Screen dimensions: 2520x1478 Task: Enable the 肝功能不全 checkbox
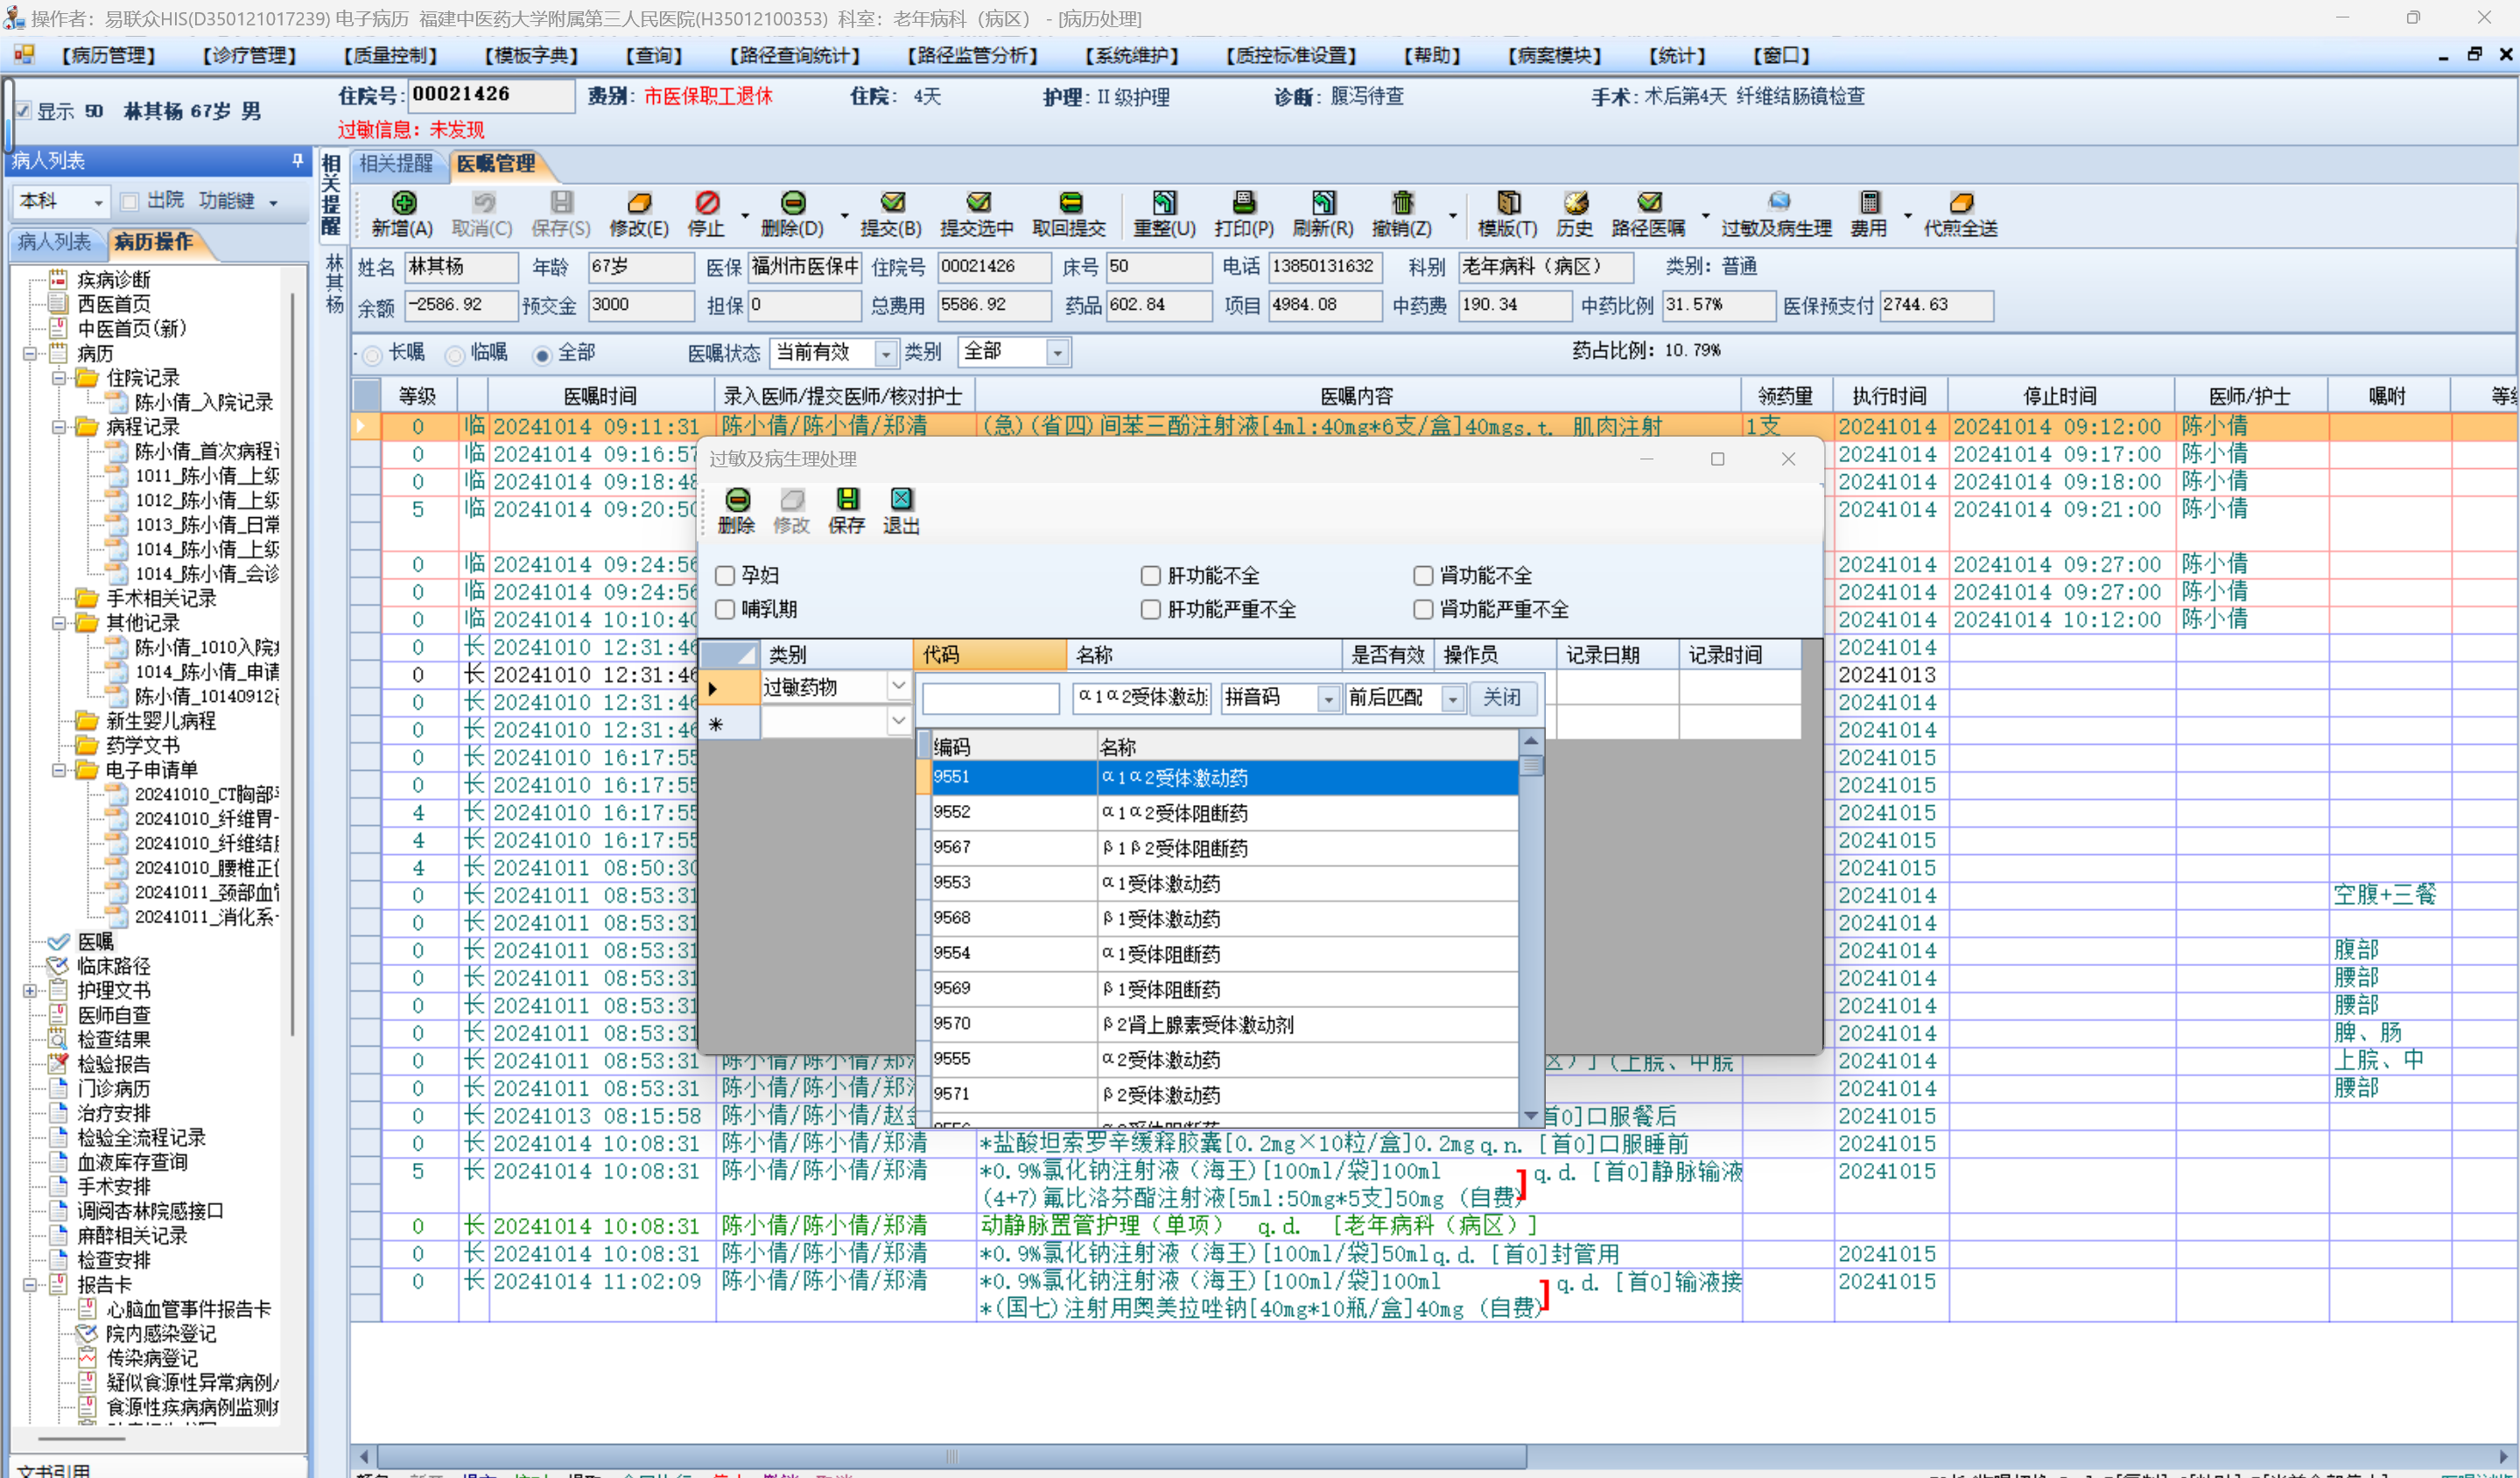coord(1151,575)
